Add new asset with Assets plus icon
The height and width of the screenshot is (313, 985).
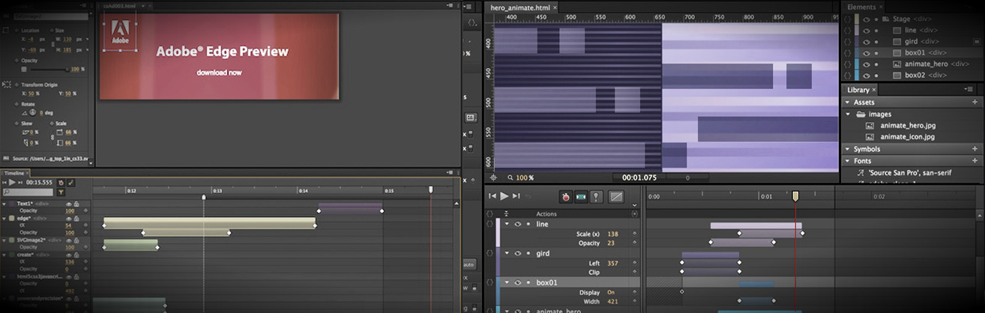[975, 102]
